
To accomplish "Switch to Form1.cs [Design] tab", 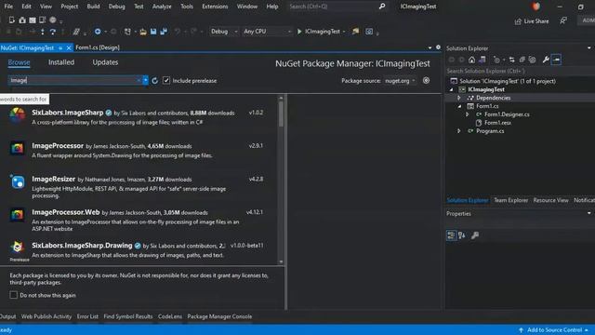I will pos(98,47).
